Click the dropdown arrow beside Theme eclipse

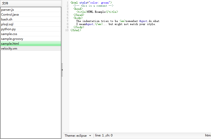(90, 136)
